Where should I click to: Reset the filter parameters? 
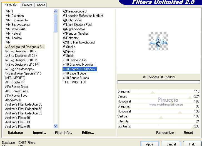[x=188, y=133]
